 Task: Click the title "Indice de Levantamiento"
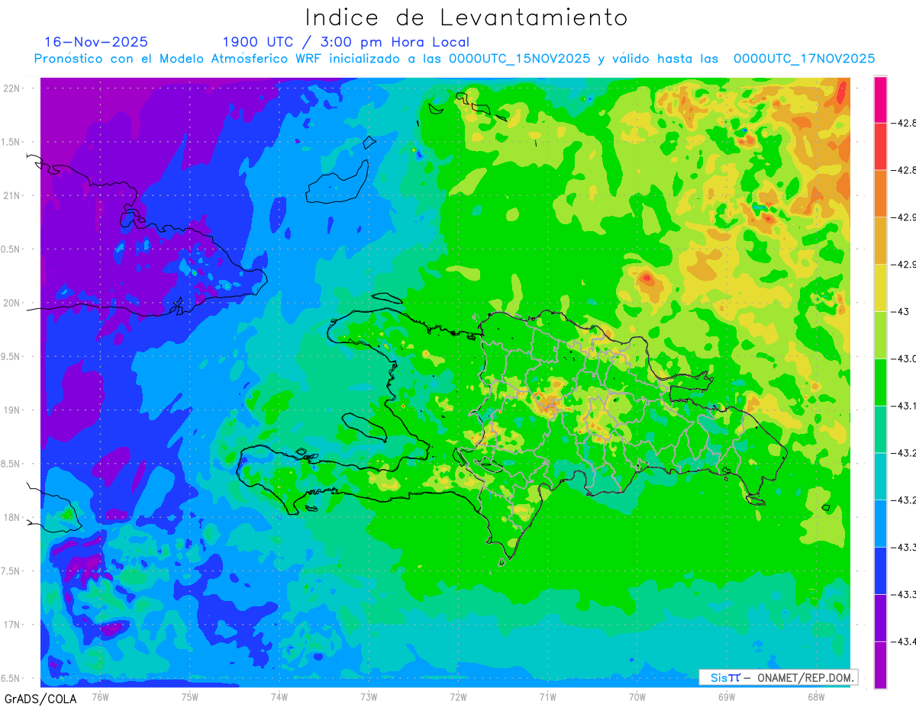click(x=466, y=18)
